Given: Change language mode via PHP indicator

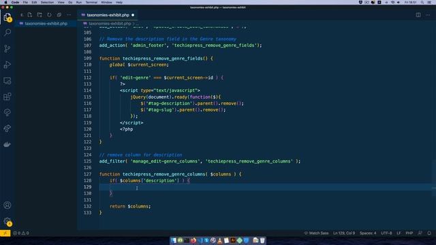Looking at the screenshot, I should coord(409,233).
